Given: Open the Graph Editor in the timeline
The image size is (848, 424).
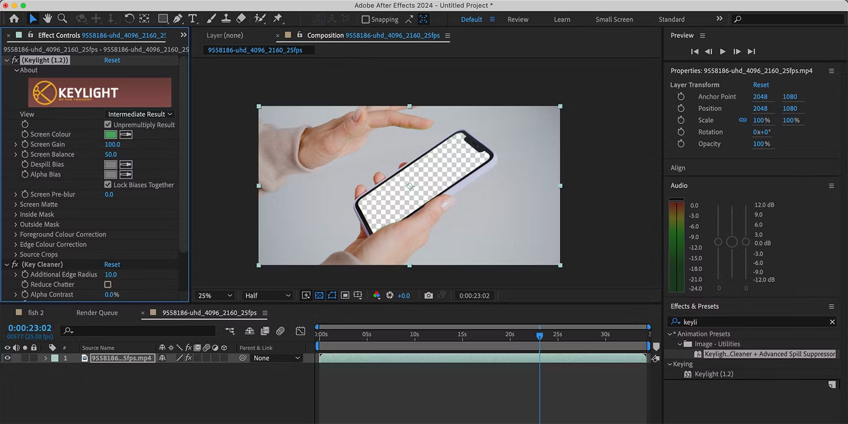Looking at the screenshot, I should (x=300, y=331).
